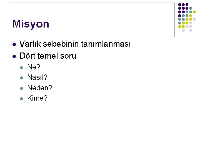Click the Ne? sub-item
Image resolution: width=200 pixels, height=150 pixels.
(x=33, y=67)
